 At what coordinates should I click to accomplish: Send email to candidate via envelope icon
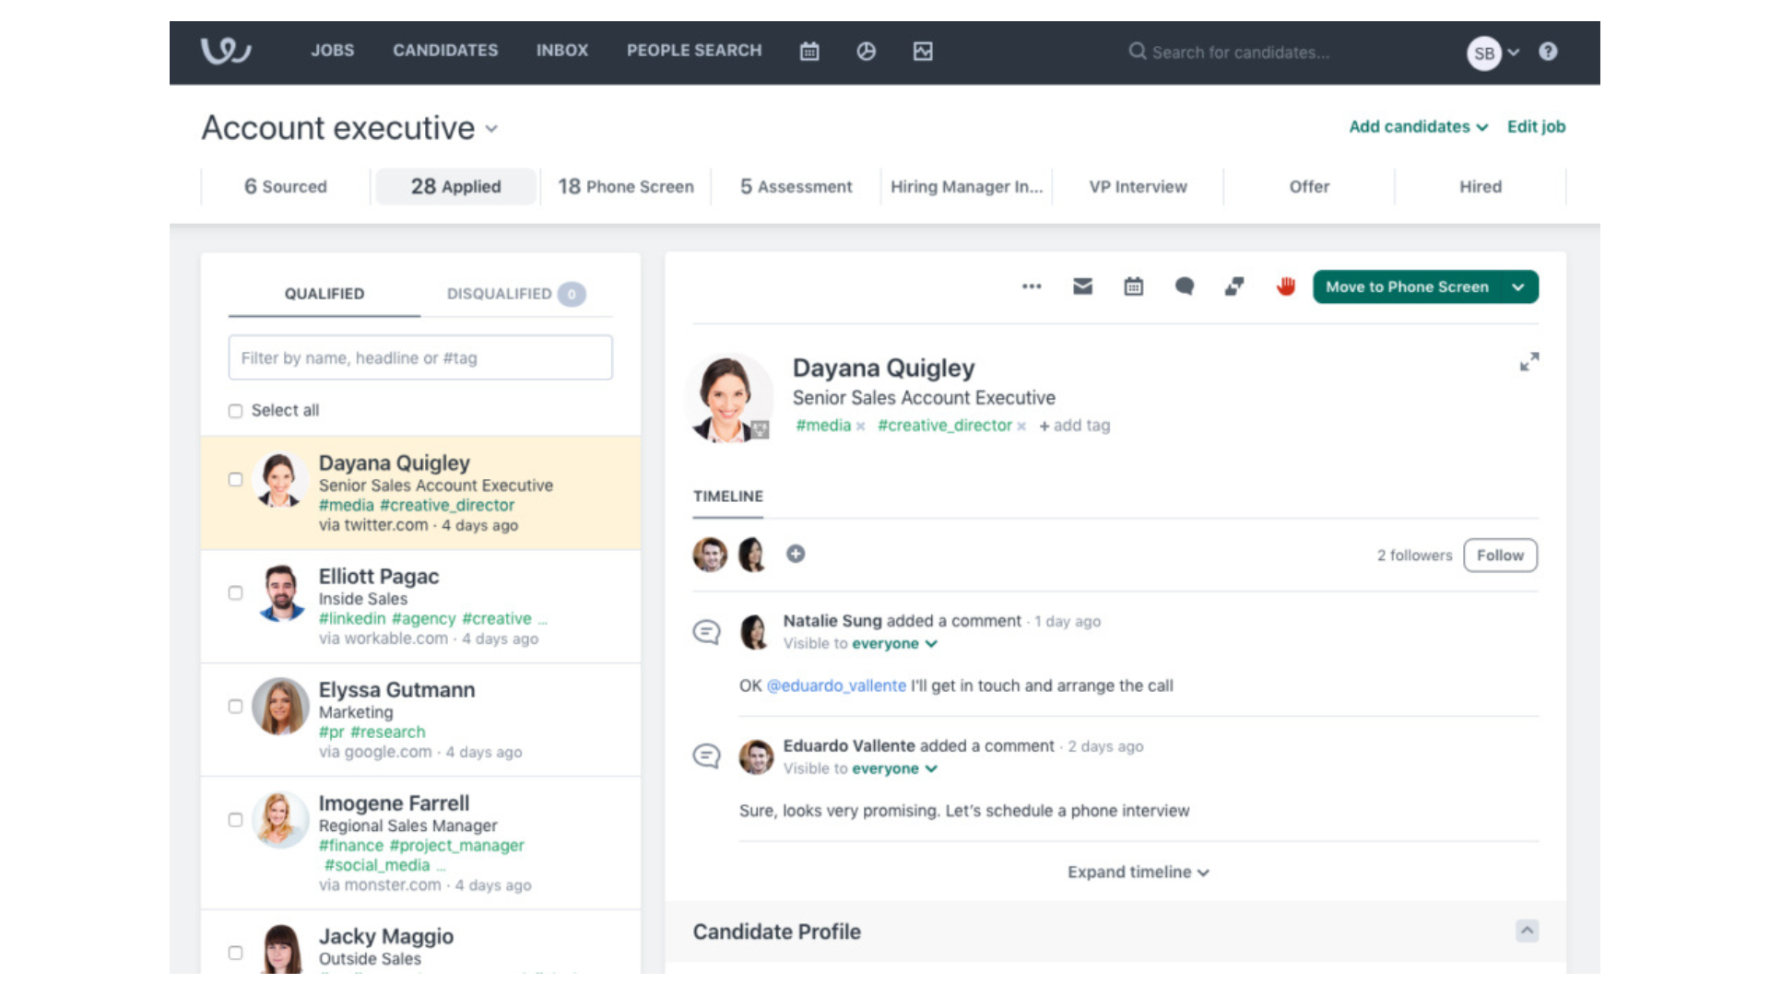pos(1082,287)
